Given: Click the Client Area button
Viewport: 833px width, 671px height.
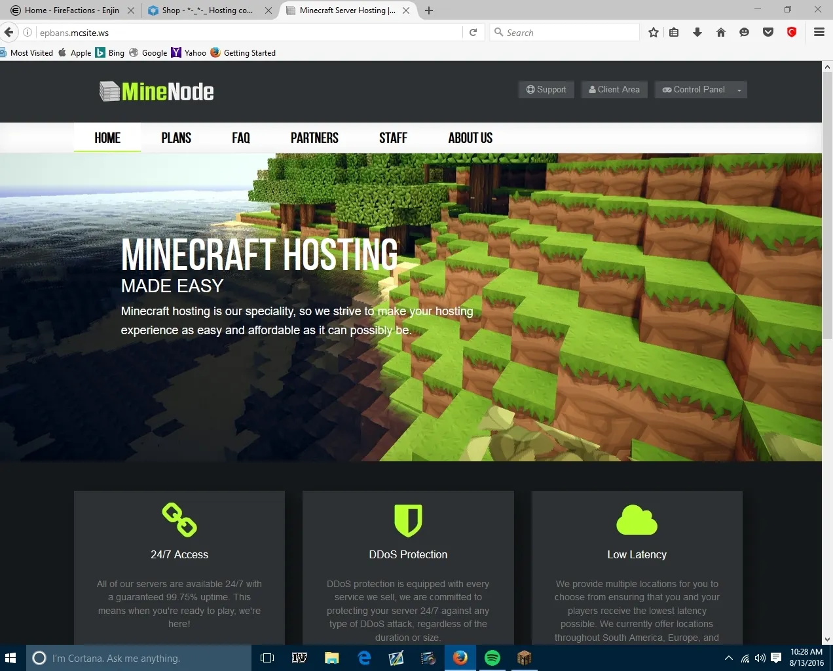Looking at the screenshot, I should coord(614,90).
